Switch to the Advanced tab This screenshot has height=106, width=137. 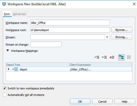pyautogui.click(x=19, y=14)
